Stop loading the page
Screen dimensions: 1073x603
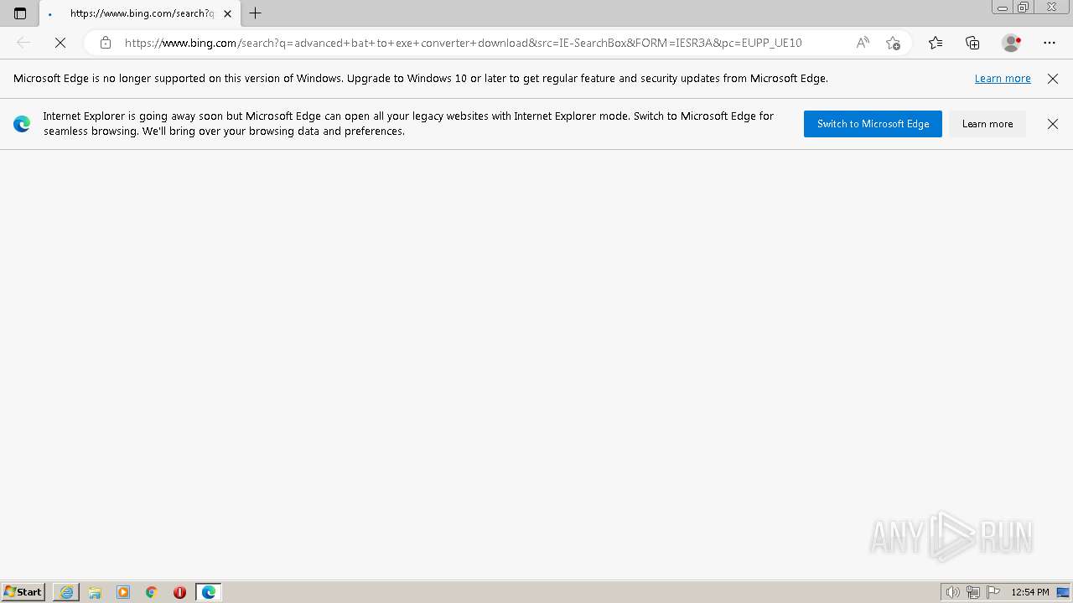(60, 43)
